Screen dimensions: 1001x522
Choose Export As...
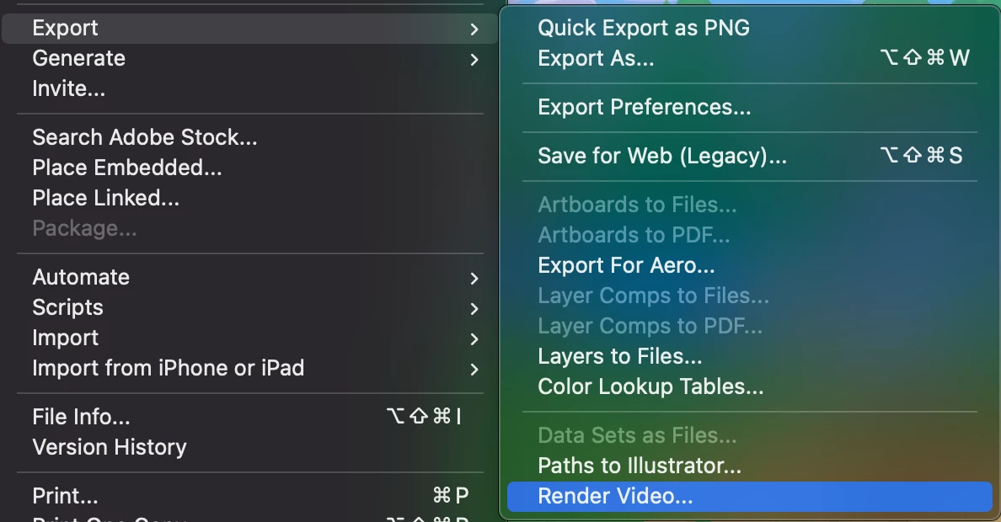[x=749, y=59]
